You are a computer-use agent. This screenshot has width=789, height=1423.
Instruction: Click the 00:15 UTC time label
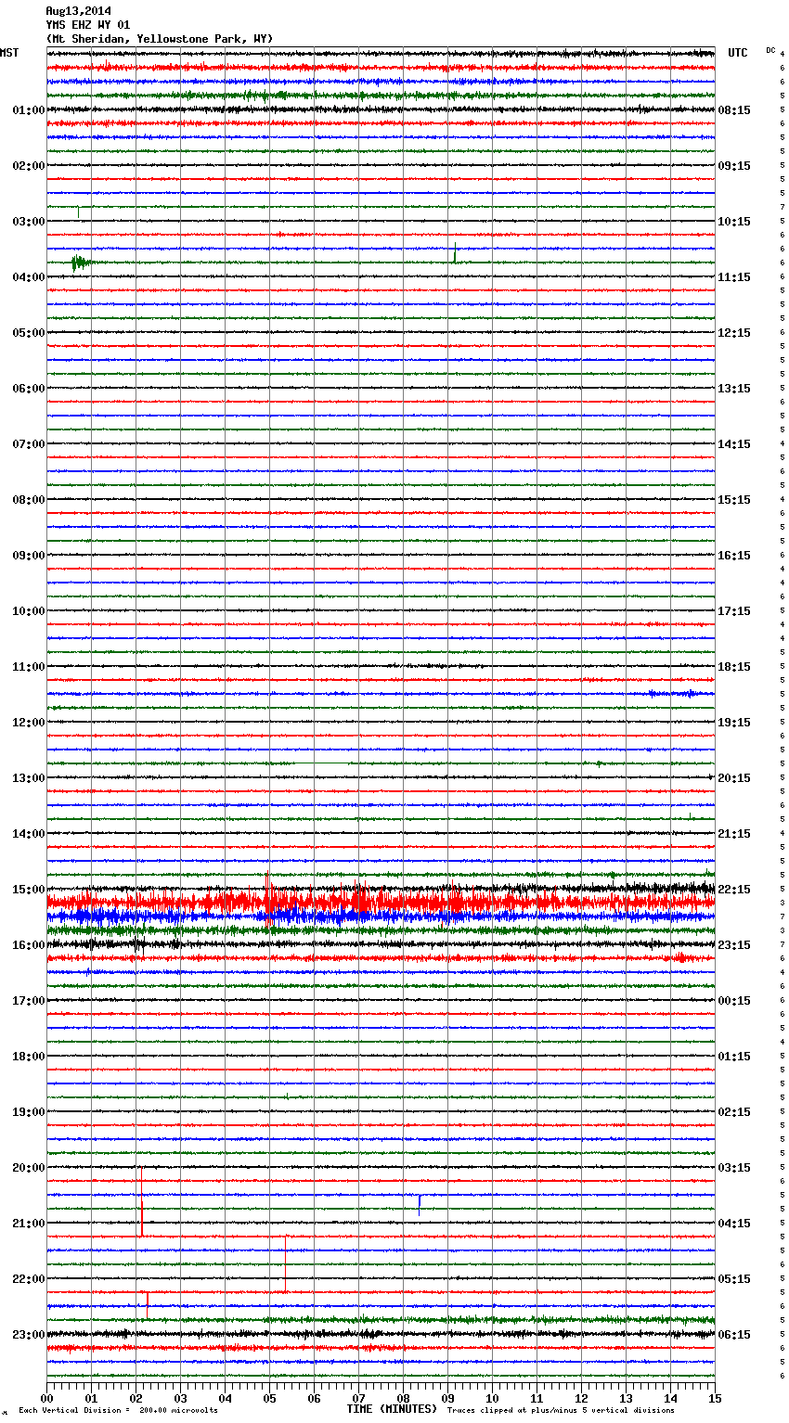734,1001
